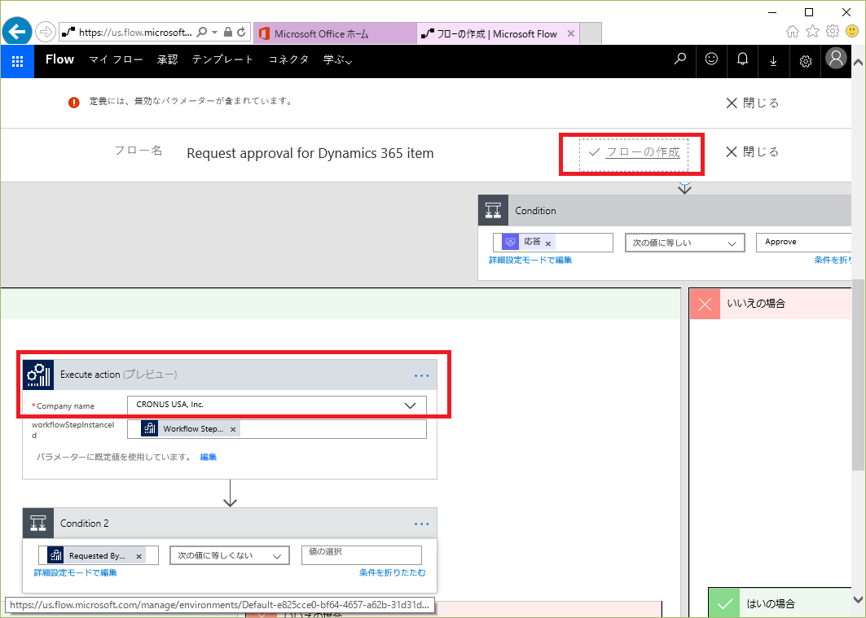Open the browser tools gear icon
The image size is (866, 618).
tap(833, 32)
